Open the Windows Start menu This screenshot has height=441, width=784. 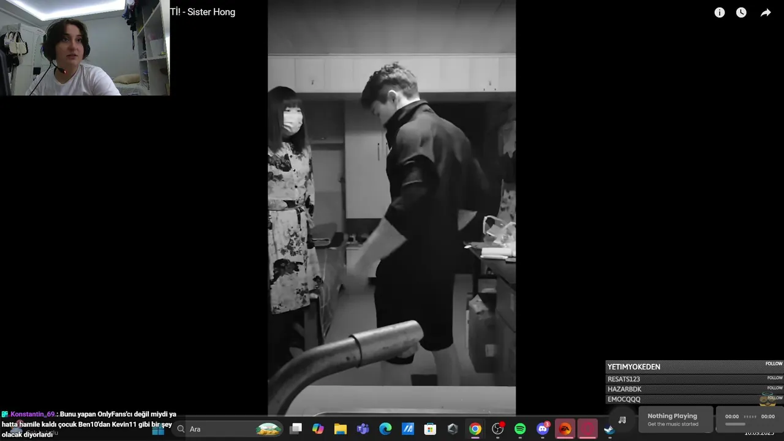(158, 429)
